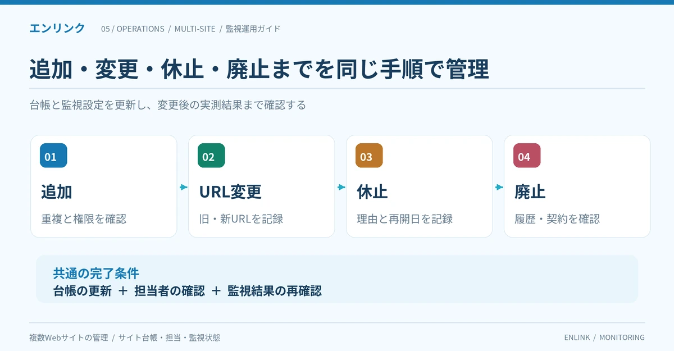Click the 監視運用ガイド breadcrumb text

coord(253,29)
